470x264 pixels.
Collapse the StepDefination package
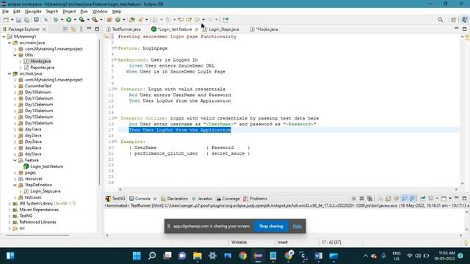point(15,185)
